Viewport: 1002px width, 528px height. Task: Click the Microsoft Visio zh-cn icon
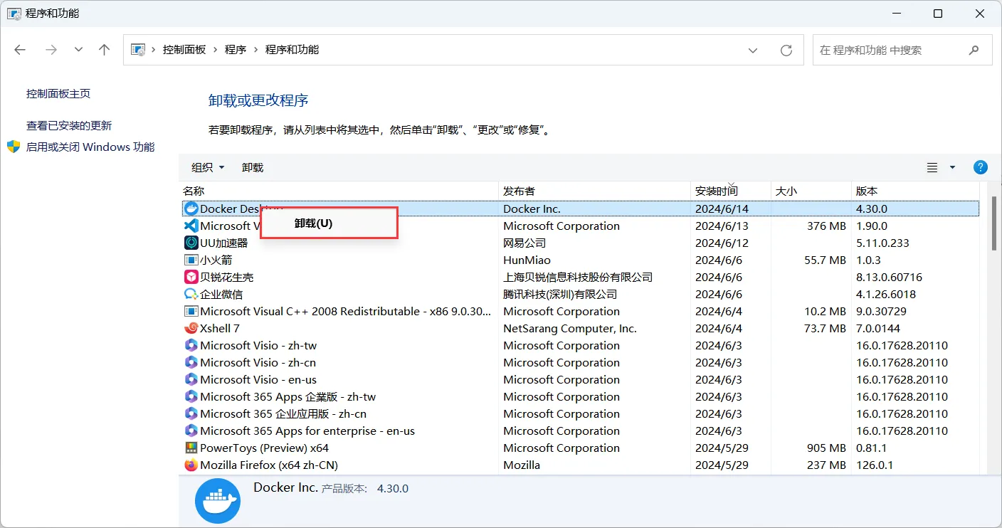pyautogui.click(x=191, y=362)
